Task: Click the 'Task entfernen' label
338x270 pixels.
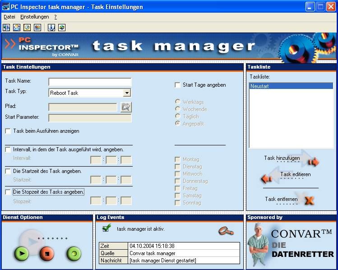Action: click(x=281, y=199)
